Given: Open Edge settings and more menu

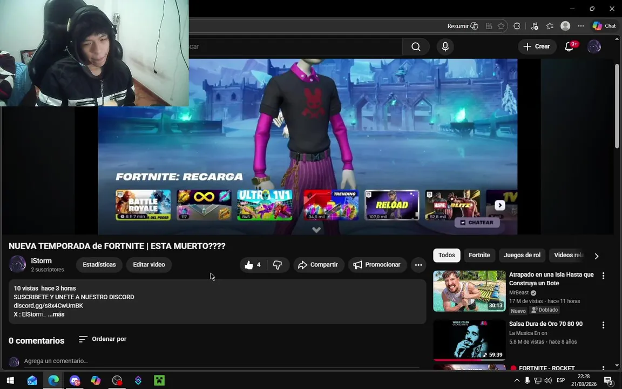Looking at the screenshot, I should (x=581, y=26).
